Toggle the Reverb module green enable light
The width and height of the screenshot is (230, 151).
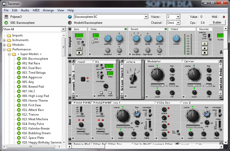click(x=166, y=29)
